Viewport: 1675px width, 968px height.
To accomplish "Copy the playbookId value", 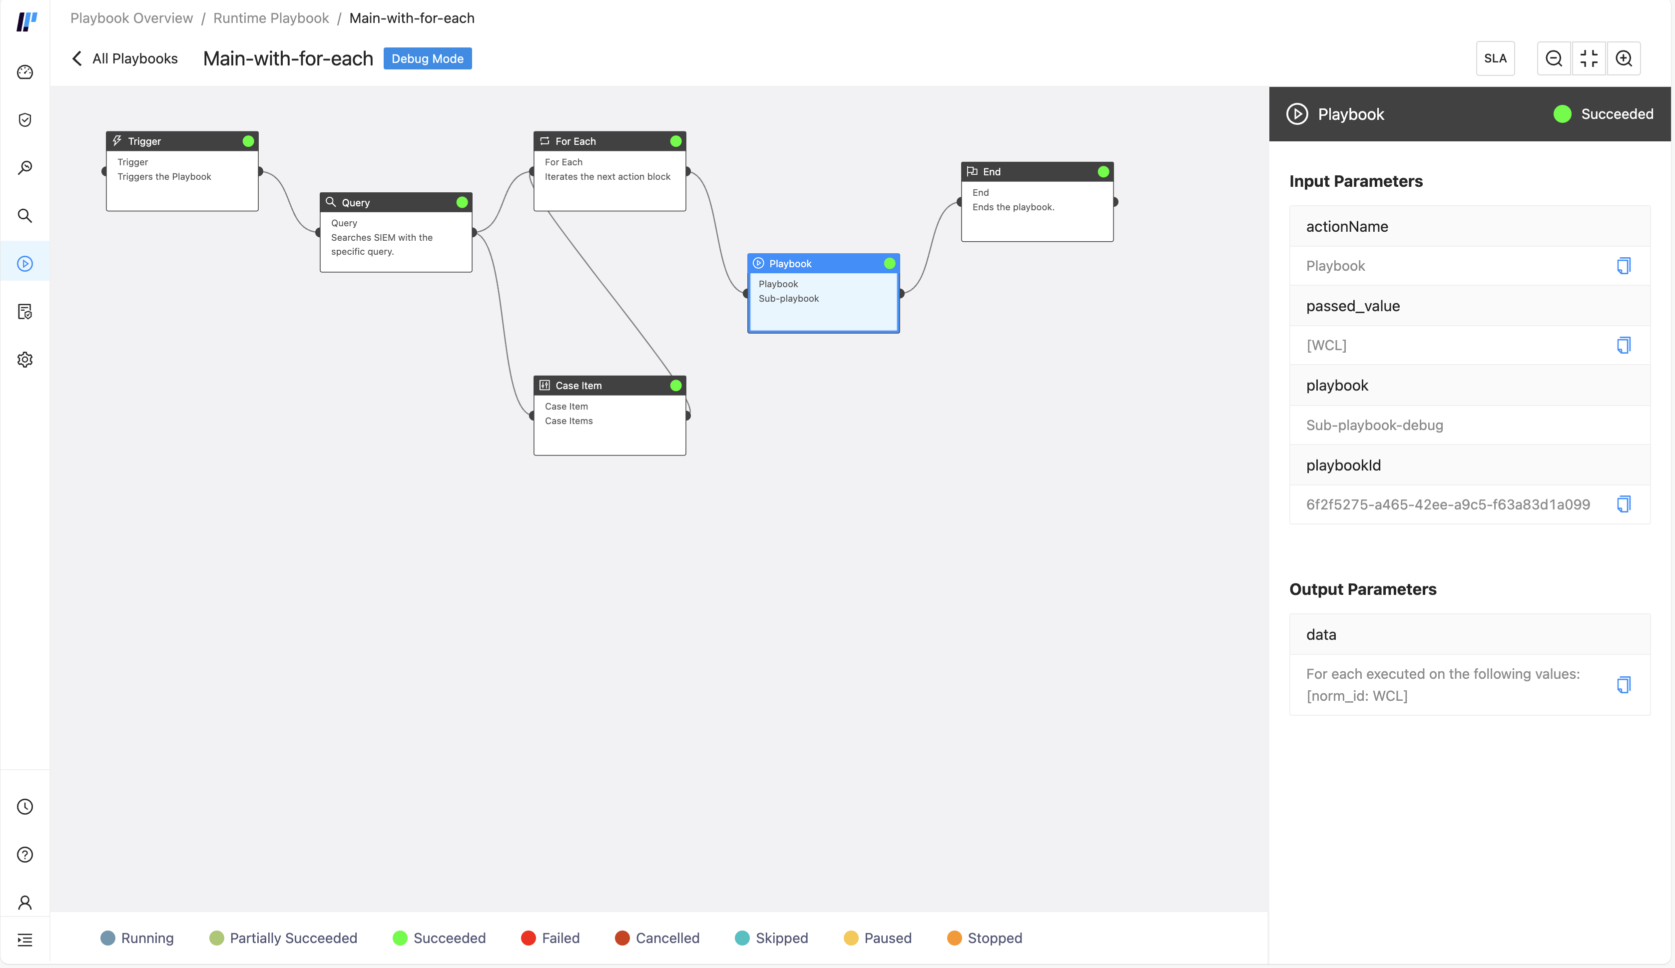I will [x=1623, y=504].
